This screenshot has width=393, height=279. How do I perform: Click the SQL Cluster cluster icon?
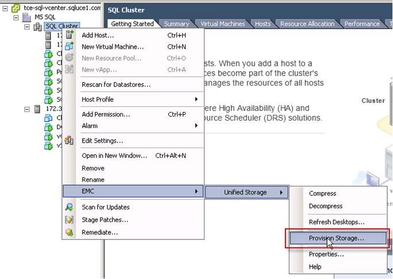click(37, 27)
